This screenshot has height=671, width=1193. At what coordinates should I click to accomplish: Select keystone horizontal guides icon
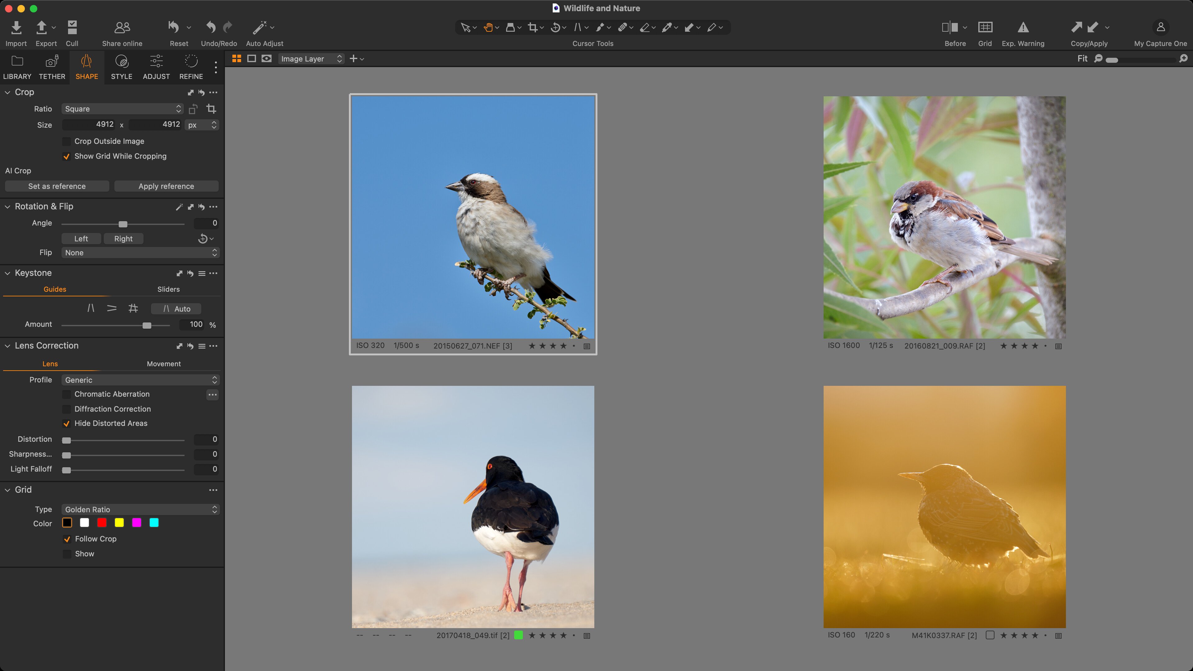pyautogui.click(x=112, y=308)
